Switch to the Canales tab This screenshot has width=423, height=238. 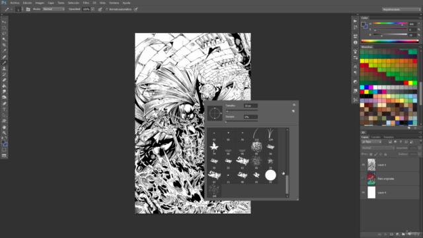(x=375, y=137)
